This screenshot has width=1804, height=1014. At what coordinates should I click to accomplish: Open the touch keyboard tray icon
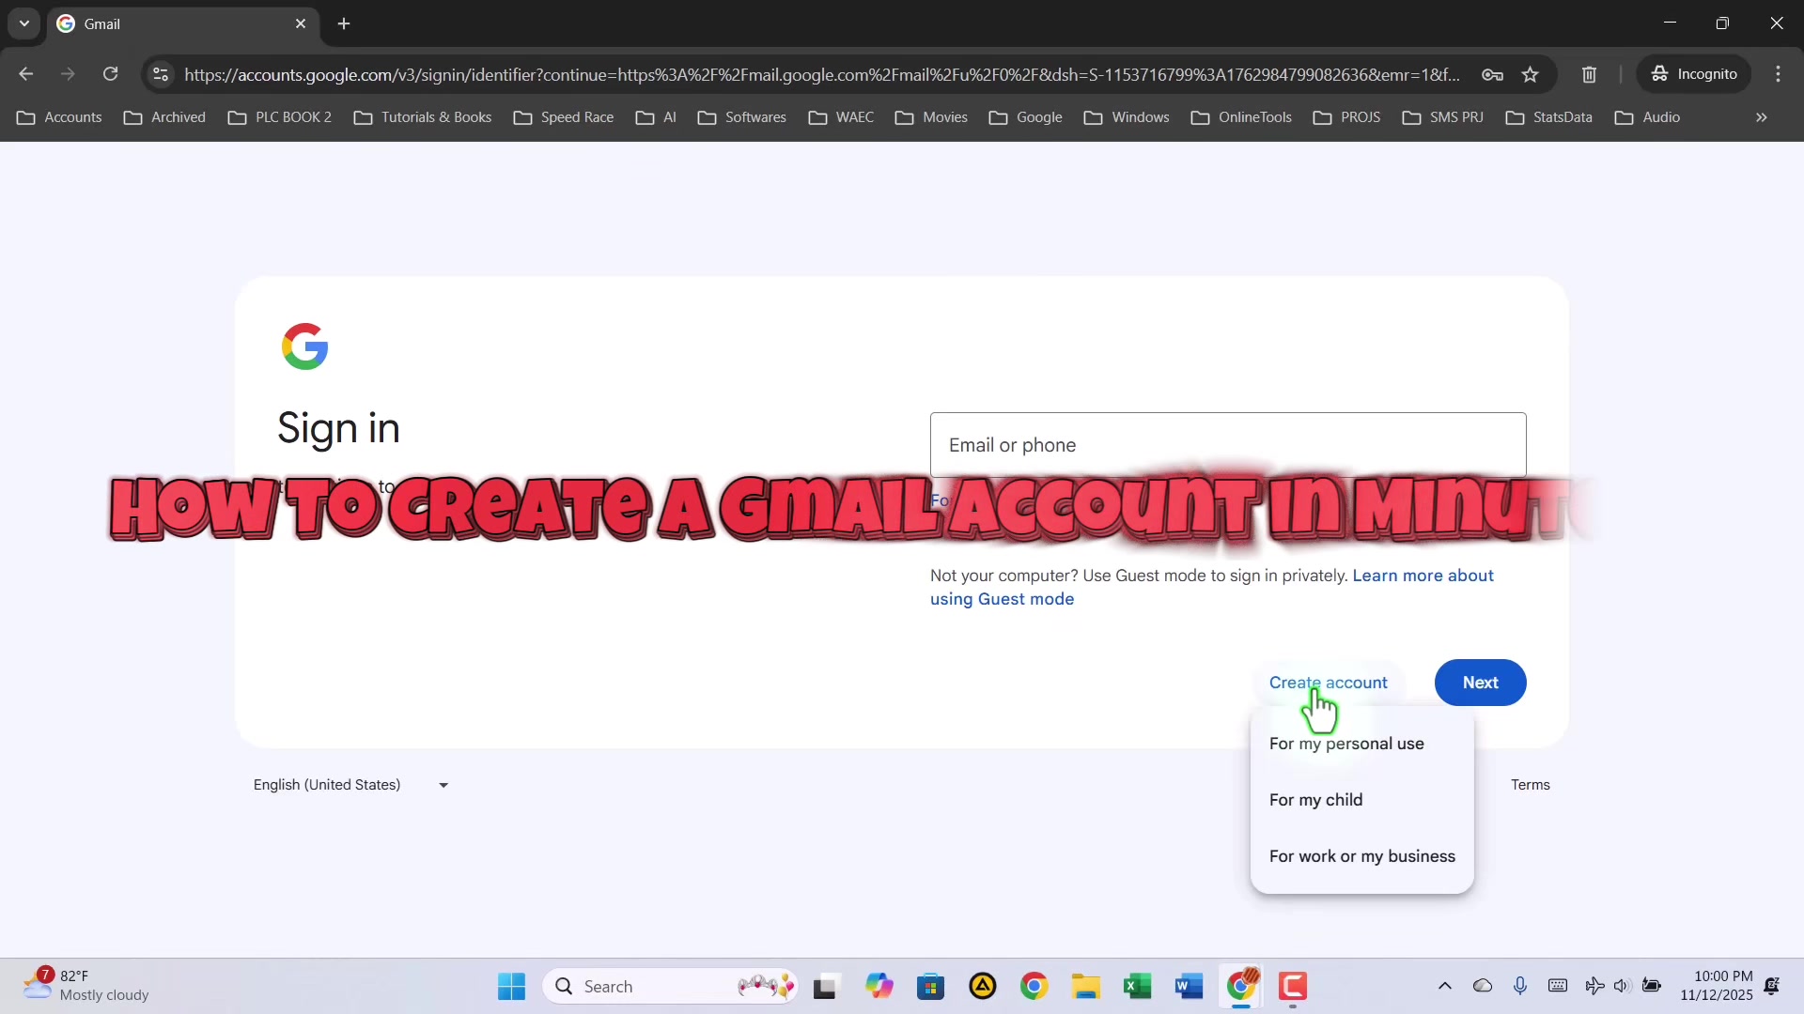pos(1558,986)
